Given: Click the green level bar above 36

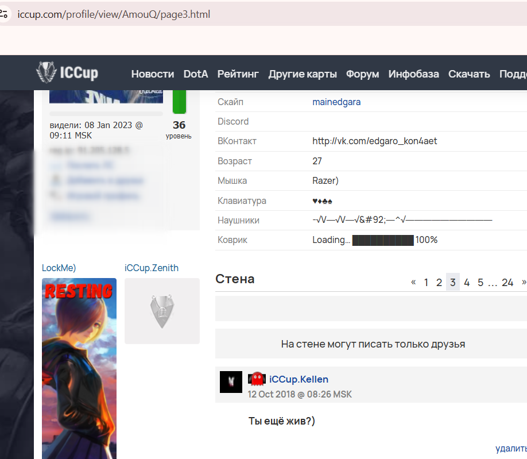Looking at the screenshot, I should [179, 102].
